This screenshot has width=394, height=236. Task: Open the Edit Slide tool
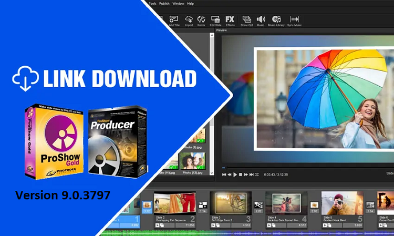[215, 21]
